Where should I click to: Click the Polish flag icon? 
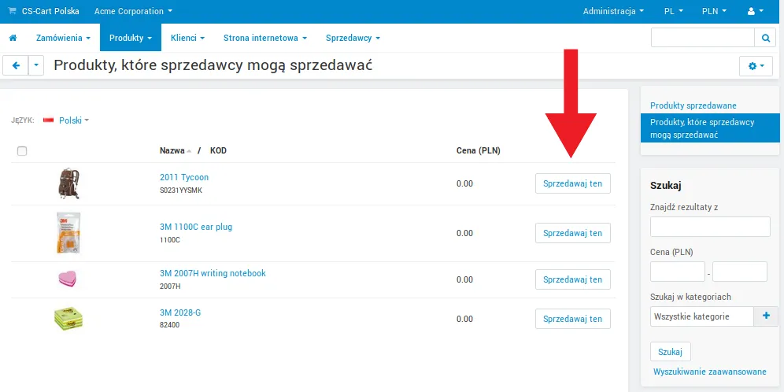click(49, 120)
